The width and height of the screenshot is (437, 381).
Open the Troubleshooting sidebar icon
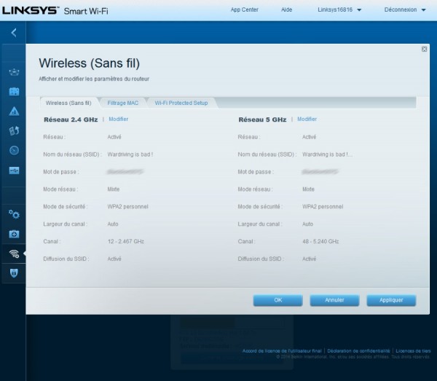[13, 234]
